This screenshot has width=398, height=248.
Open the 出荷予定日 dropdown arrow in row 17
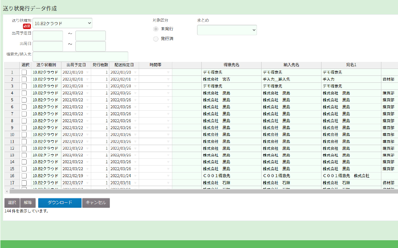[x=88, y=183]
